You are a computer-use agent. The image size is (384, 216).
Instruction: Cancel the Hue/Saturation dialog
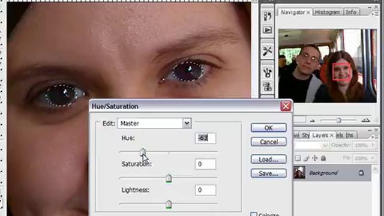[269, 142]
